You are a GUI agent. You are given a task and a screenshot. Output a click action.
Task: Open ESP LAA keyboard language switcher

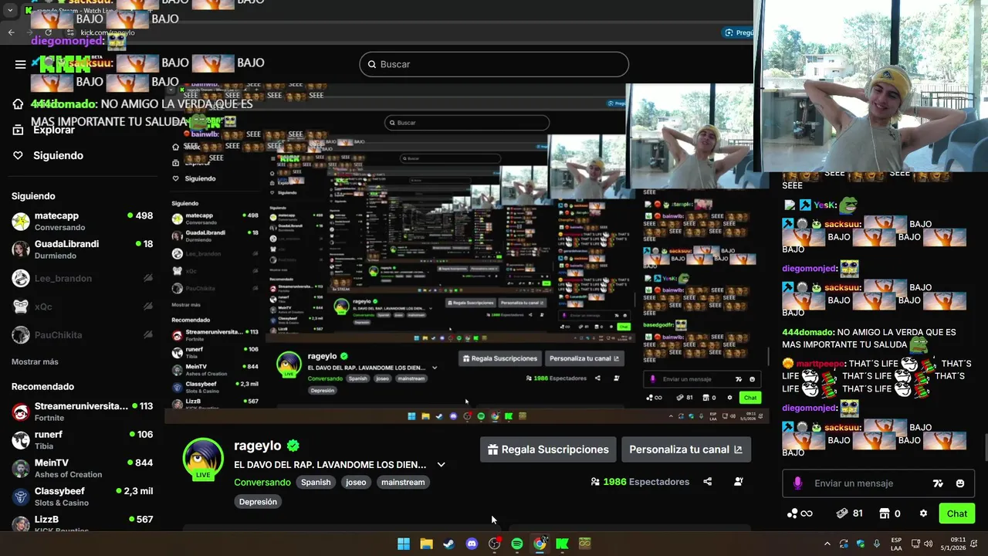click(x=896, y=544)
